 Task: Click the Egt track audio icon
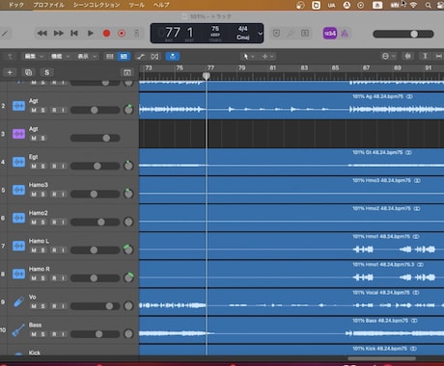click(18, 162)
